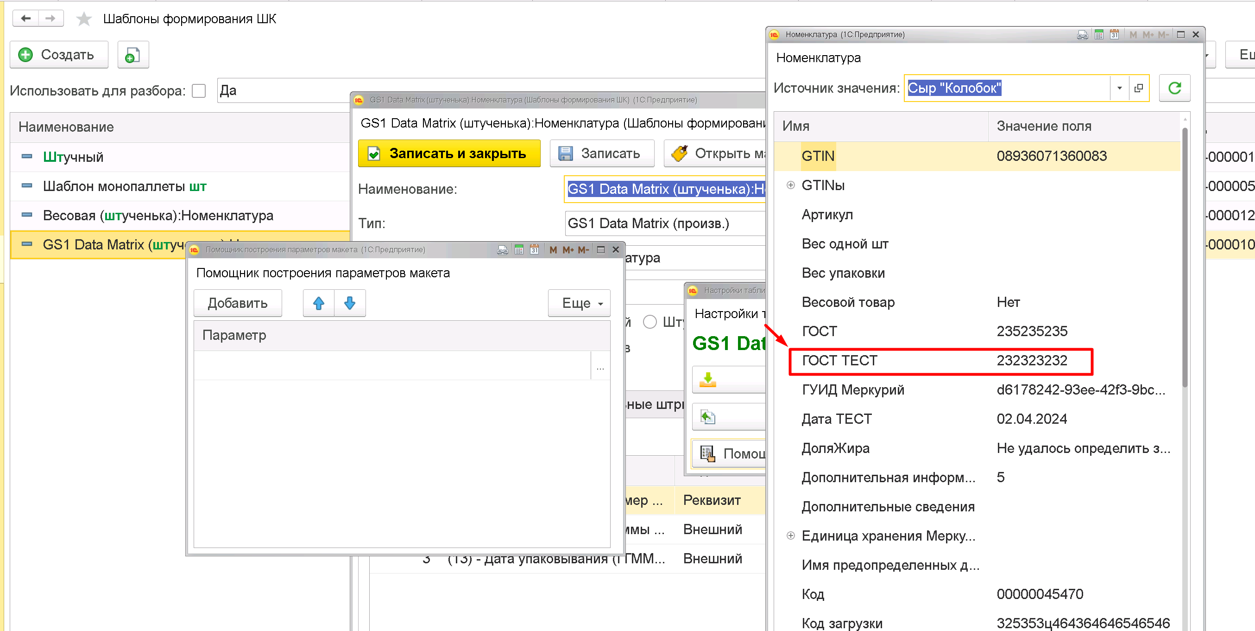Image resolution: width=1255 pixels, height=631 pixels.
Task: Select the Вес одной шт row
Action: pyautogui.click(x=977, y=244)
